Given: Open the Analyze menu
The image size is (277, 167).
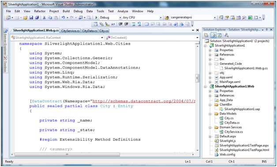Looking at the screenshot, I should pos(123,11).
